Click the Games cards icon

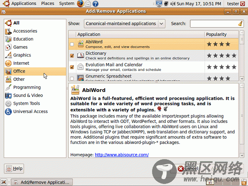[8, 47]
